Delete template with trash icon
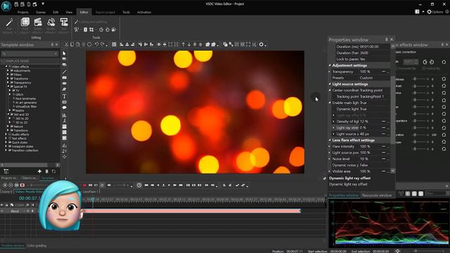The width and height of the screenshot is (450, 253). (47, 171)
